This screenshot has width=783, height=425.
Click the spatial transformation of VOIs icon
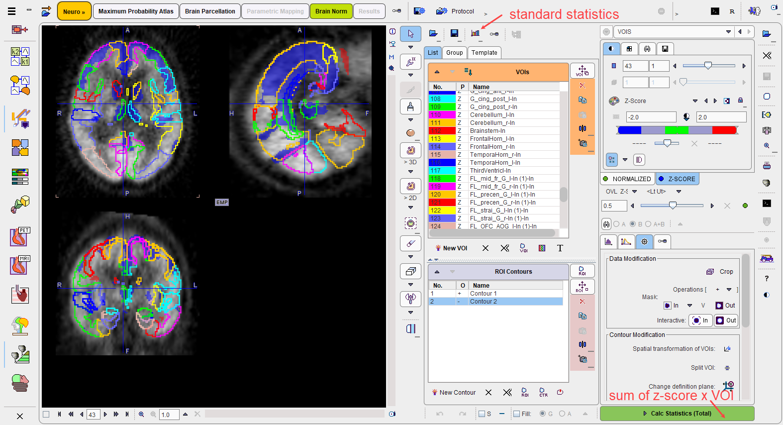727,349
